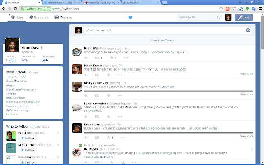The width and height of the screenshot is (264, 165).
Task: Open more options on David Walsh's tweet
Action: (x=126, y=58)
